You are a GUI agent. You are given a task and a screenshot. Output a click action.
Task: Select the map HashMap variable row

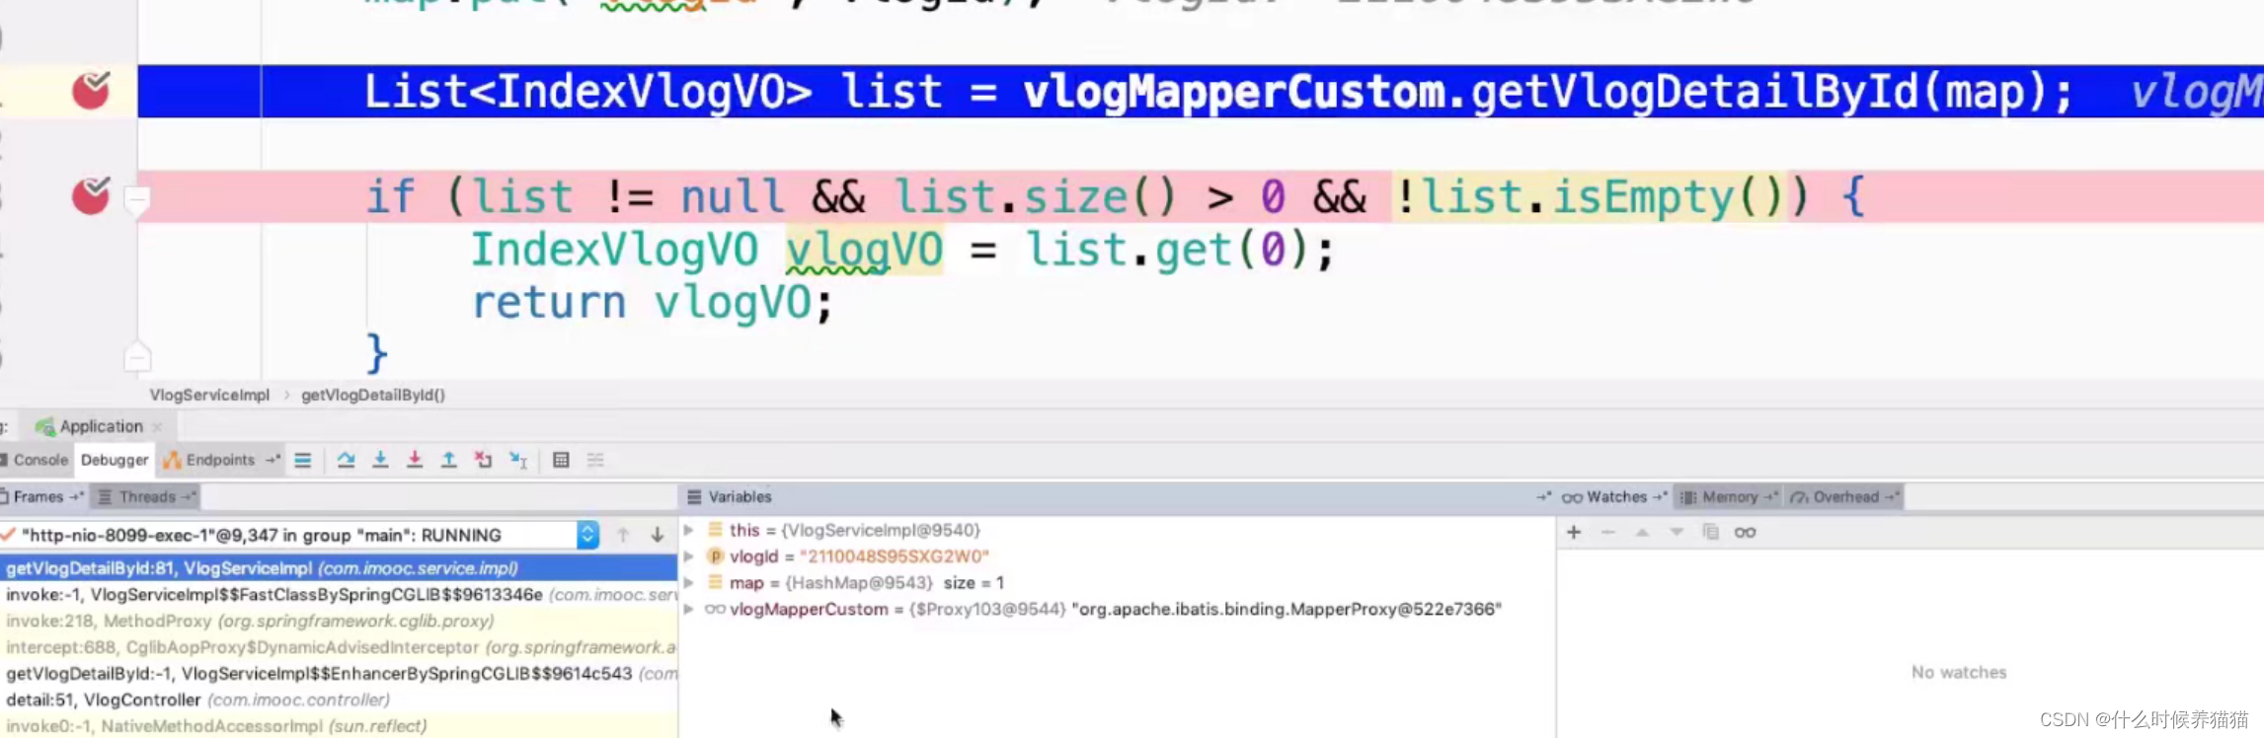point(1117,583)
